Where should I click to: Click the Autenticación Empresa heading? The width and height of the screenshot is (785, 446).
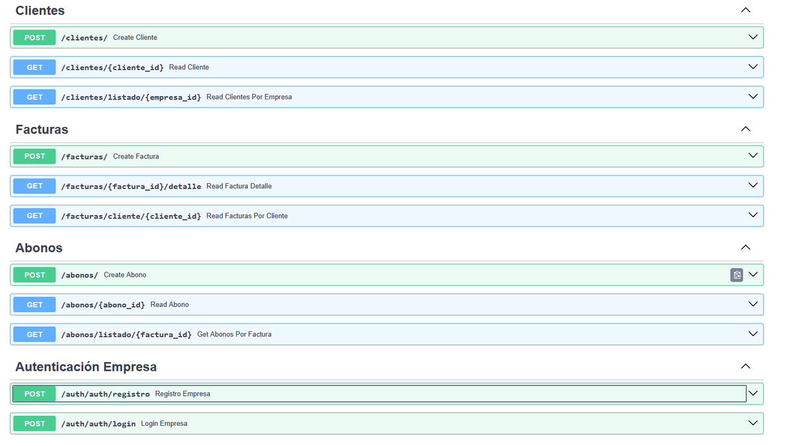[86, 367]
